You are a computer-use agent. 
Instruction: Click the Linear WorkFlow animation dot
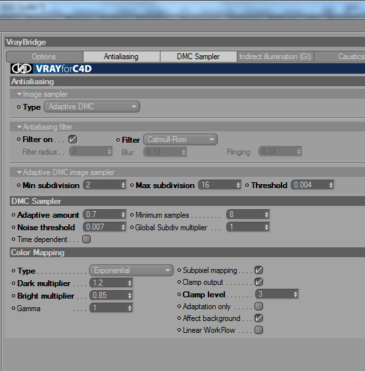(x=180, y=330)
